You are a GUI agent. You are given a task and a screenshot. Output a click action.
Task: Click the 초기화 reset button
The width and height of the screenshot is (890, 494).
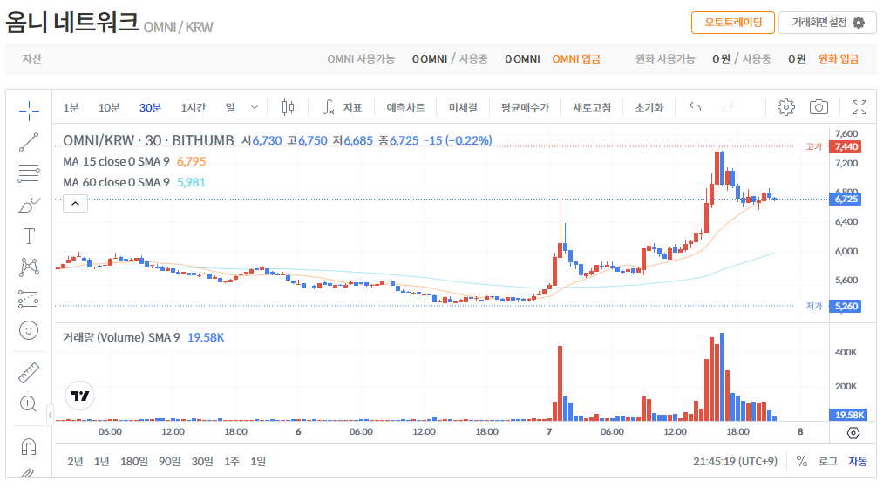tap(649, 107)
